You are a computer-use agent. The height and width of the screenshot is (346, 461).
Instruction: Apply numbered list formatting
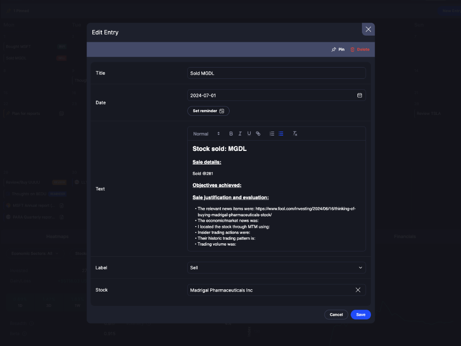(x=272, y=133)
